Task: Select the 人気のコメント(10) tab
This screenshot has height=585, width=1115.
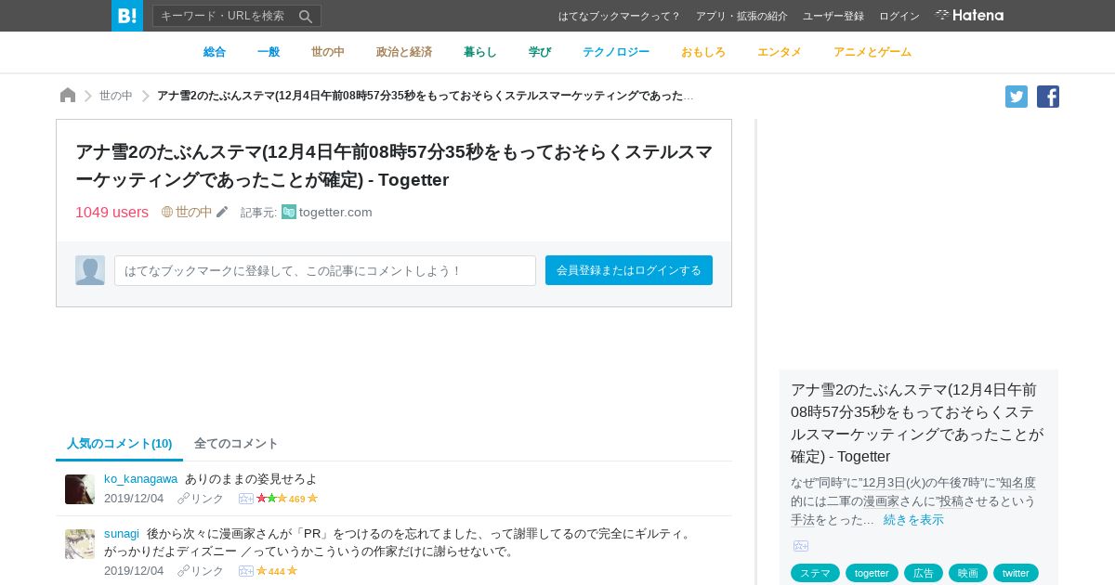Action: [x=120, y=443]
